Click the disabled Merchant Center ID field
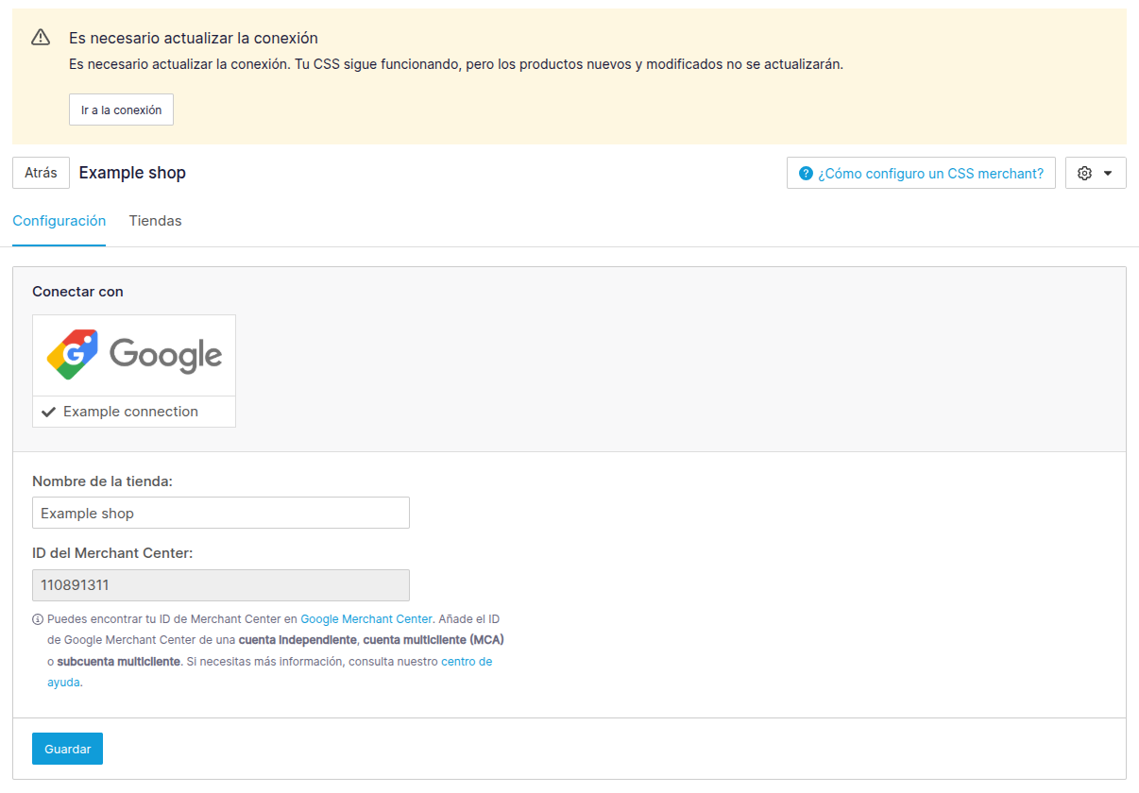The width and height of the screenshot is (1139, 793). (220, 585)
